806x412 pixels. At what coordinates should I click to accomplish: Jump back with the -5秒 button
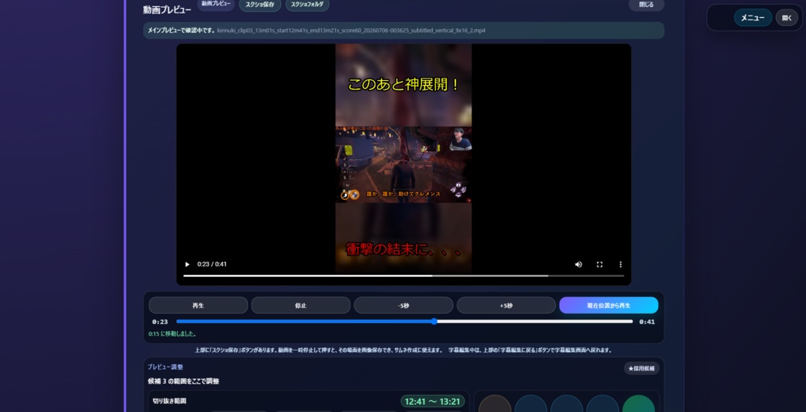(x=404, y=305)
